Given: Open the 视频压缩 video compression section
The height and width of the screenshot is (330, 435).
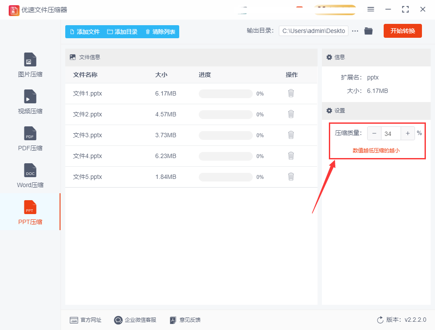Looking at the screenshot, I should pyautogui.click(x=30, y=102).
